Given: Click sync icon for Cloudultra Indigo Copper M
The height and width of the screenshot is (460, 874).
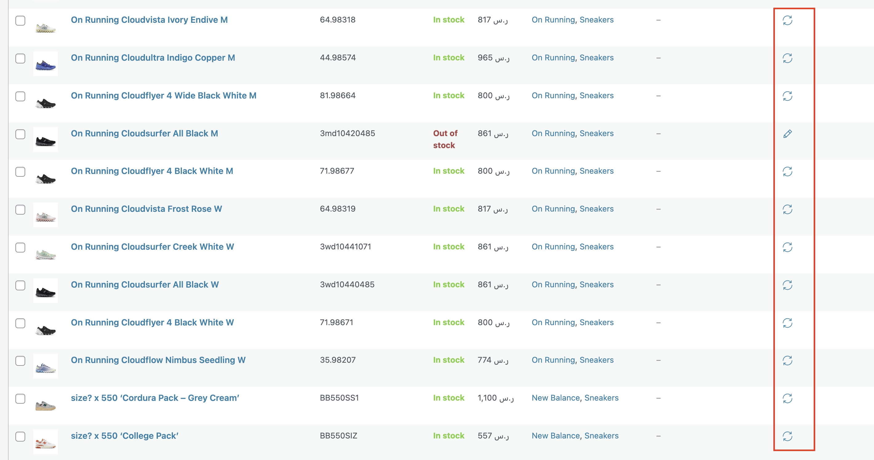Looking at the screenshot, I should [787, 59].
